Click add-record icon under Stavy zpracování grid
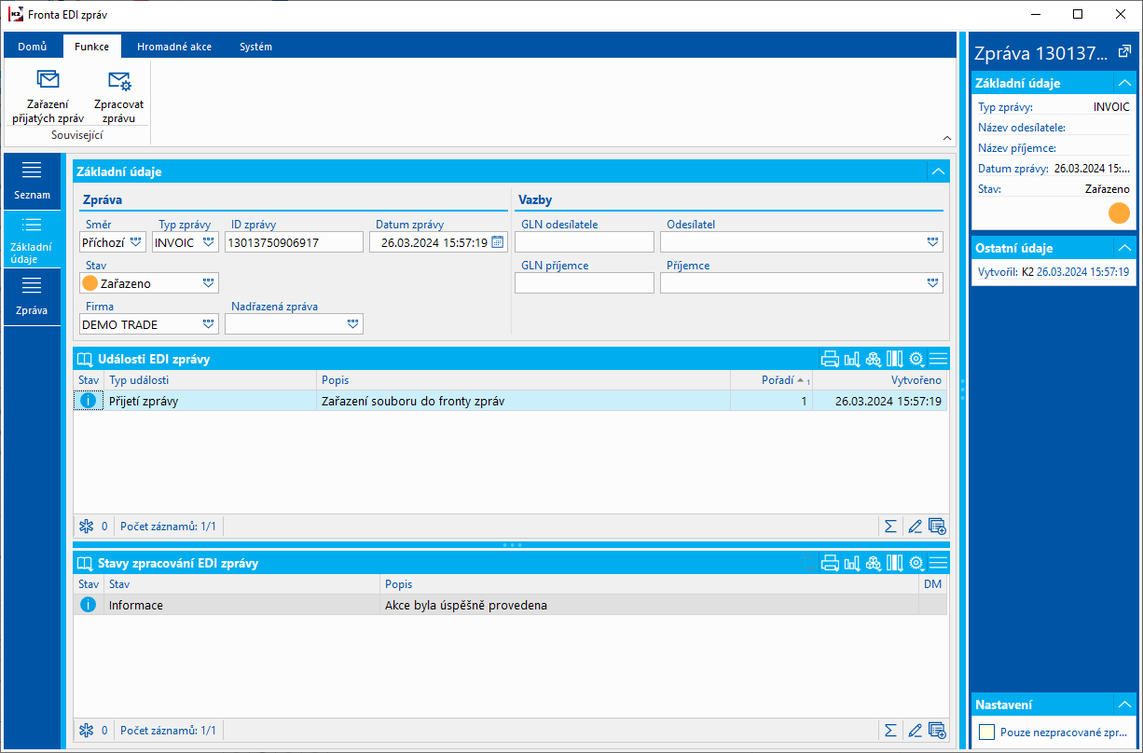This screenshot has height=753, width=1143. (937, 731)
